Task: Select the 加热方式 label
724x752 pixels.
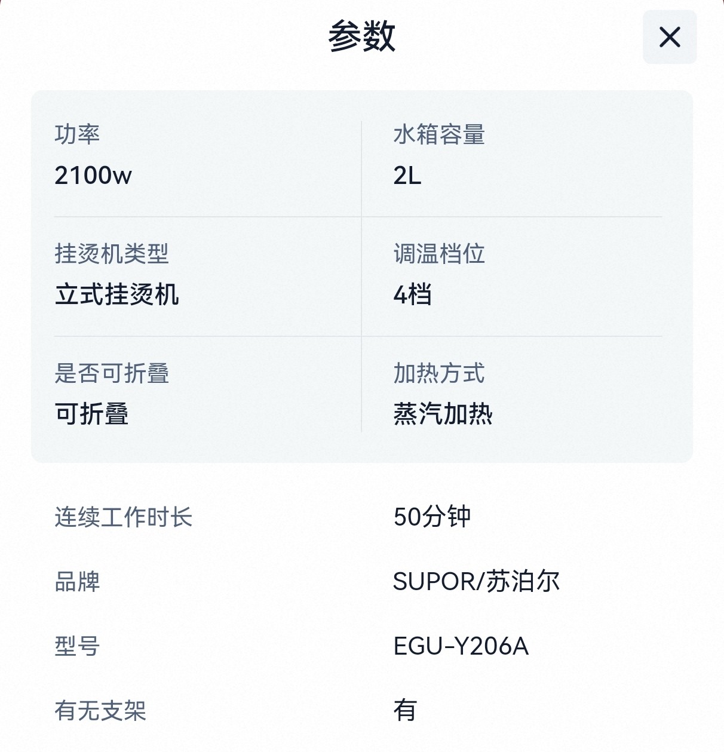Action: point(439,373)
